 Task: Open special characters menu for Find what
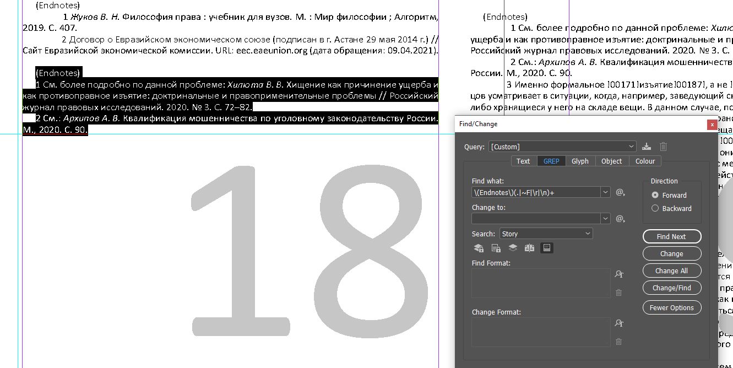point(620,192)
